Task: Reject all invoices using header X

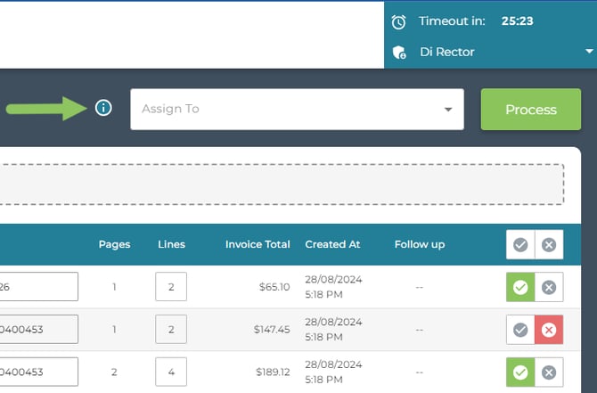Action: [549, 244]
